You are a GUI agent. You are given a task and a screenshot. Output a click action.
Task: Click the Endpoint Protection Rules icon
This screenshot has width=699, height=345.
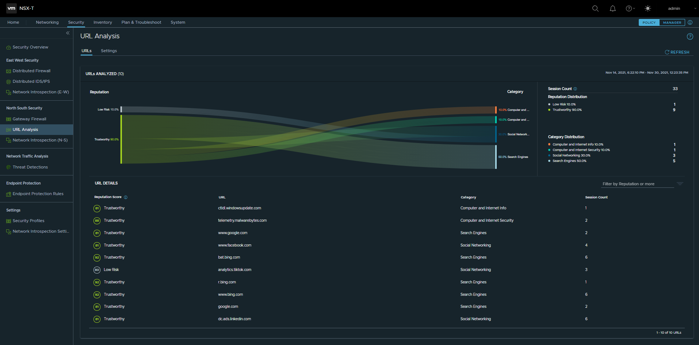(8, 194)
